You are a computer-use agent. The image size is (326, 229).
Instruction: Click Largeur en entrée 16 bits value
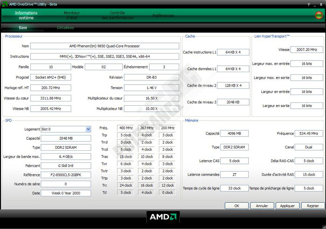[x=306, y=92]
